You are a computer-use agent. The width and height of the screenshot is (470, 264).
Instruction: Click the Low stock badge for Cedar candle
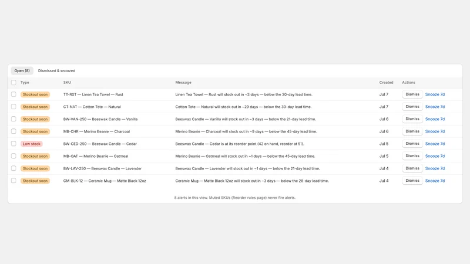click(x=32, y=144)
